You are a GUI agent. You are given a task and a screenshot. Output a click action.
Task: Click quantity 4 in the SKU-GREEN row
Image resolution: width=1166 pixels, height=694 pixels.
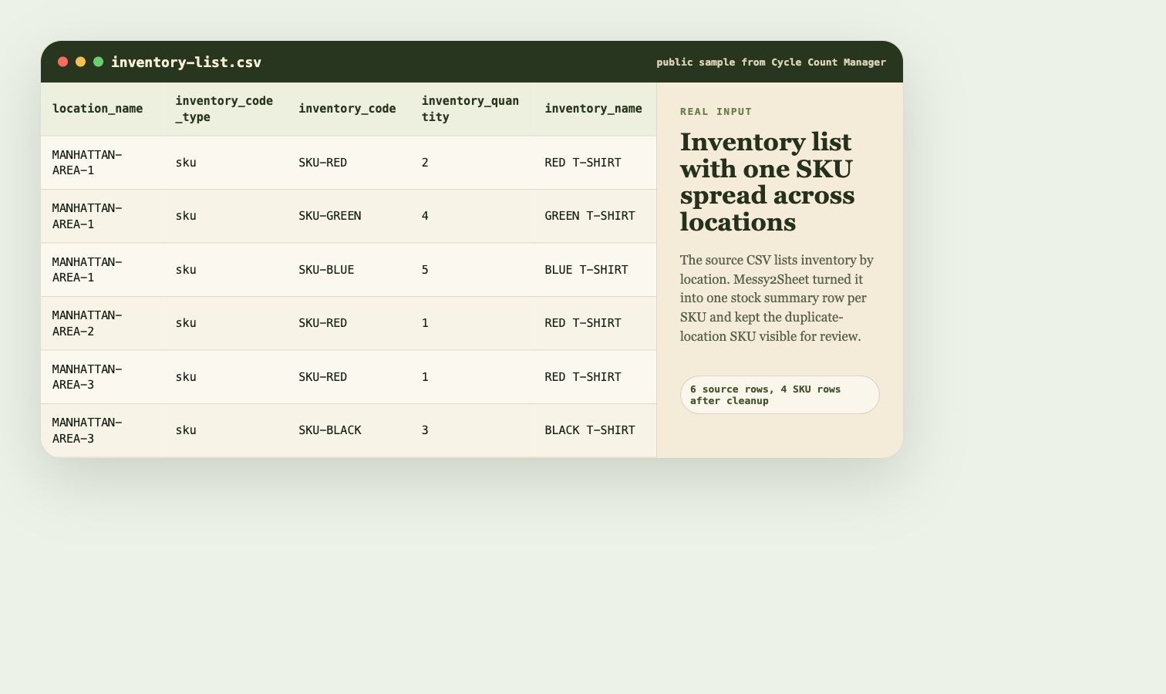coord(472,216)
